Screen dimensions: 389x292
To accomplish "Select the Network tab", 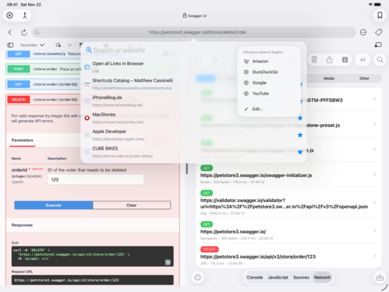I will pyautogui.click(x=322, y=277).
